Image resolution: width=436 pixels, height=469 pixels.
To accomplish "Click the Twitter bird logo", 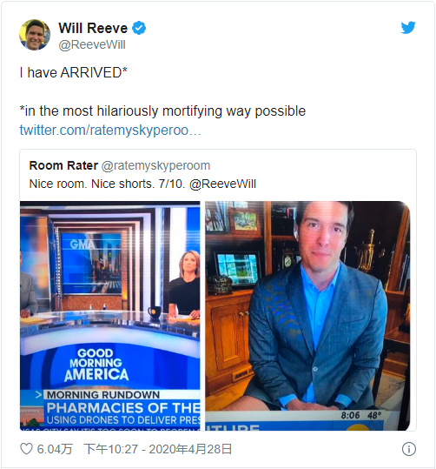I will (408, 28).
